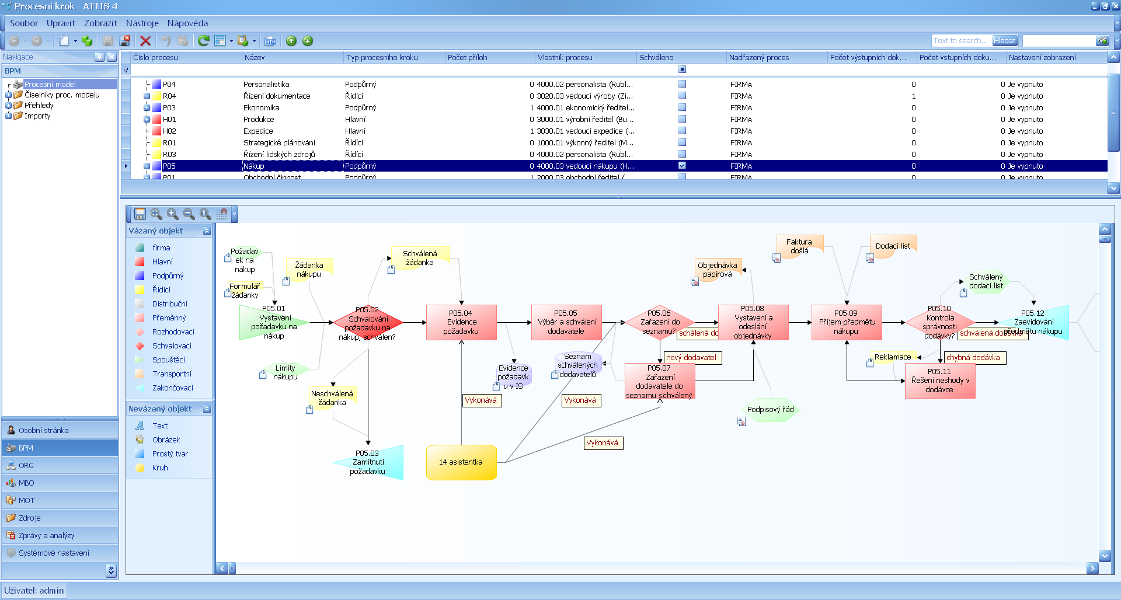Expand the Přehledy tree node
1121x600 pixels.
tap(8, 106)
